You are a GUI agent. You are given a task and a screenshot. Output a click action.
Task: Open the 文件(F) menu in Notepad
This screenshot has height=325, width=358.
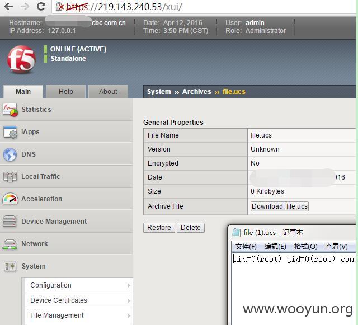(246, 247)
